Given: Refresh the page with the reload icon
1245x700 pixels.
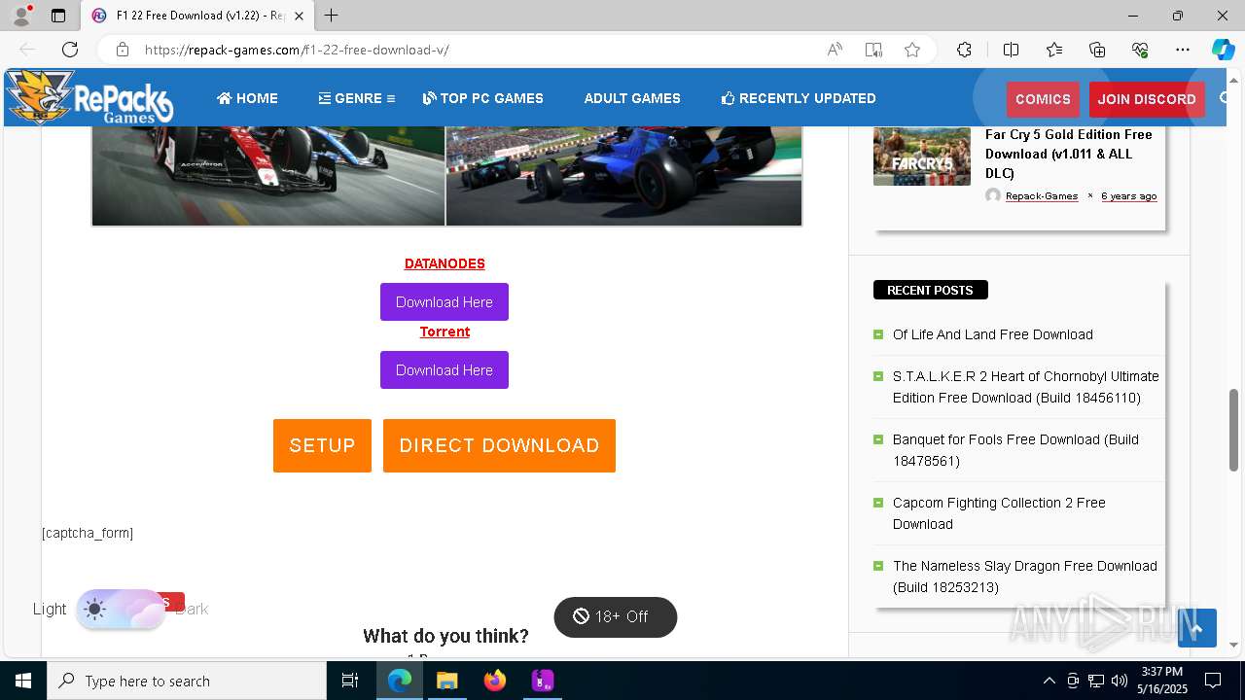Looking at the screenshot, I should click(70, 50).
